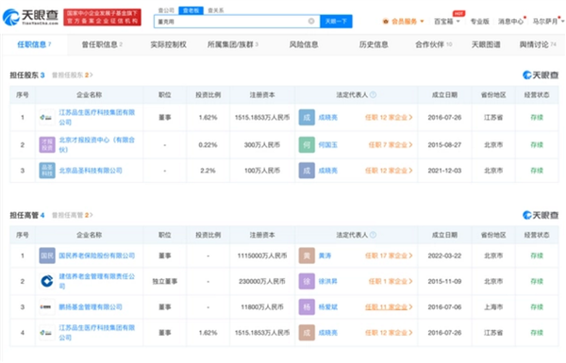Click 江苏品生医疗 logo in 担任高管 table
Screen dimensions: 566x363
tap(47, 333)
